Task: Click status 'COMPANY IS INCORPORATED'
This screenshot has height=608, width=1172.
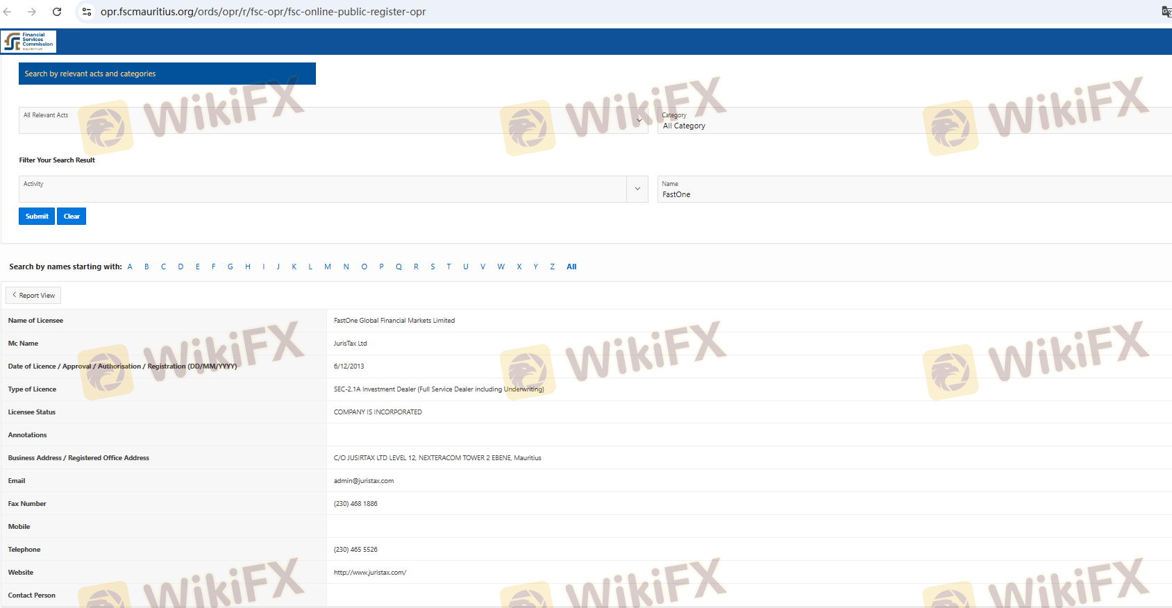Action: (378, 412)
